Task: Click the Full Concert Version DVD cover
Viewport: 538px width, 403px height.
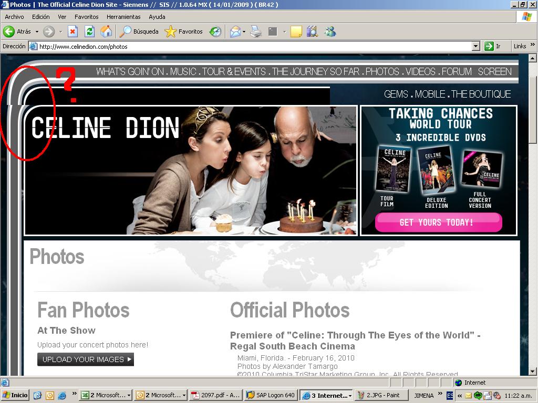Action: point(481,169)
